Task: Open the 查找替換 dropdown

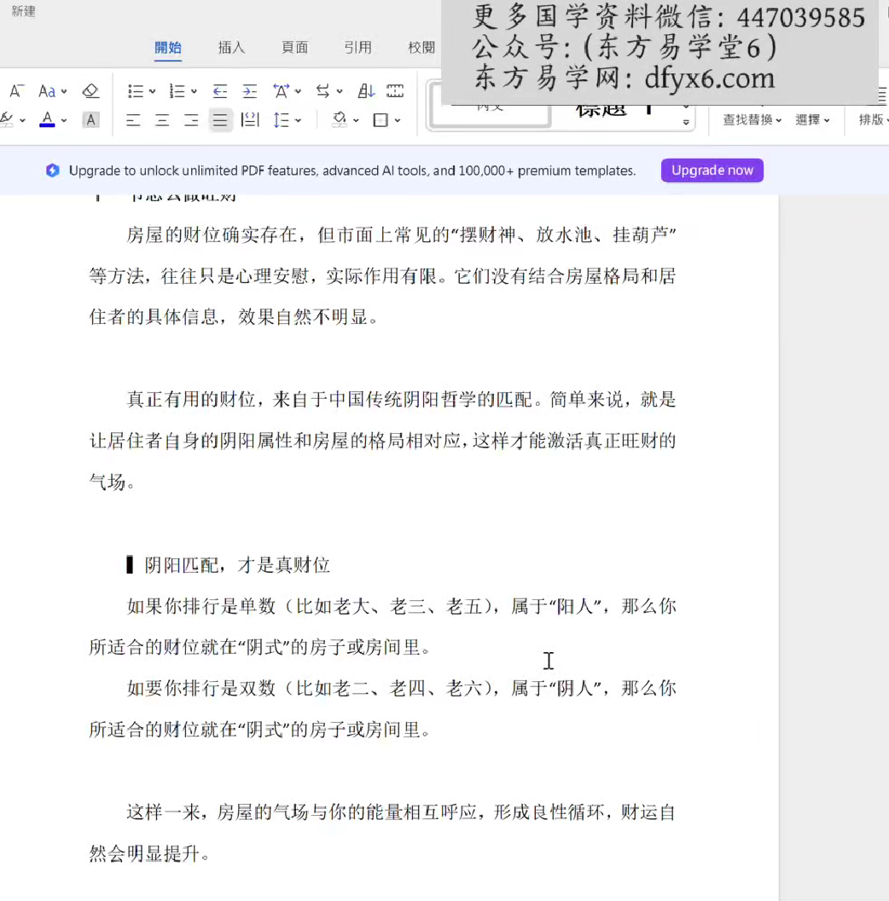Action: 752,120
